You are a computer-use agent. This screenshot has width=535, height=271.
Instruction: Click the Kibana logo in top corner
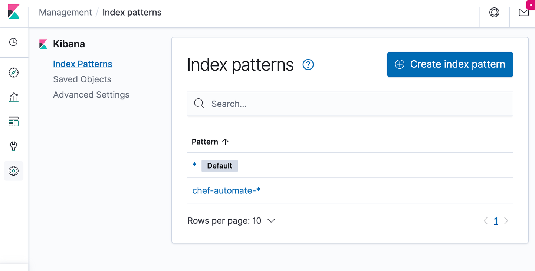13,12
